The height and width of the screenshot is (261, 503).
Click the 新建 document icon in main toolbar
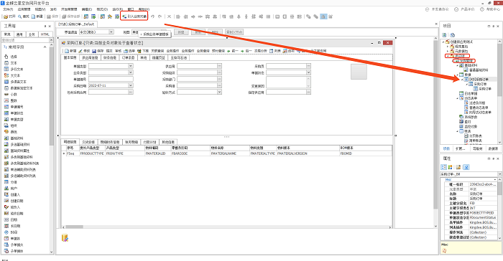tap(33, 16)
